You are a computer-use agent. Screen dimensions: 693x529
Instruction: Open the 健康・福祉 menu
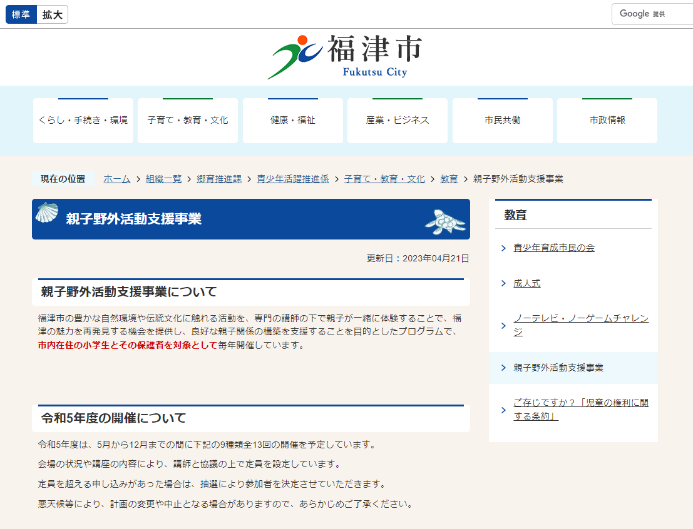(x=293, y=121)
